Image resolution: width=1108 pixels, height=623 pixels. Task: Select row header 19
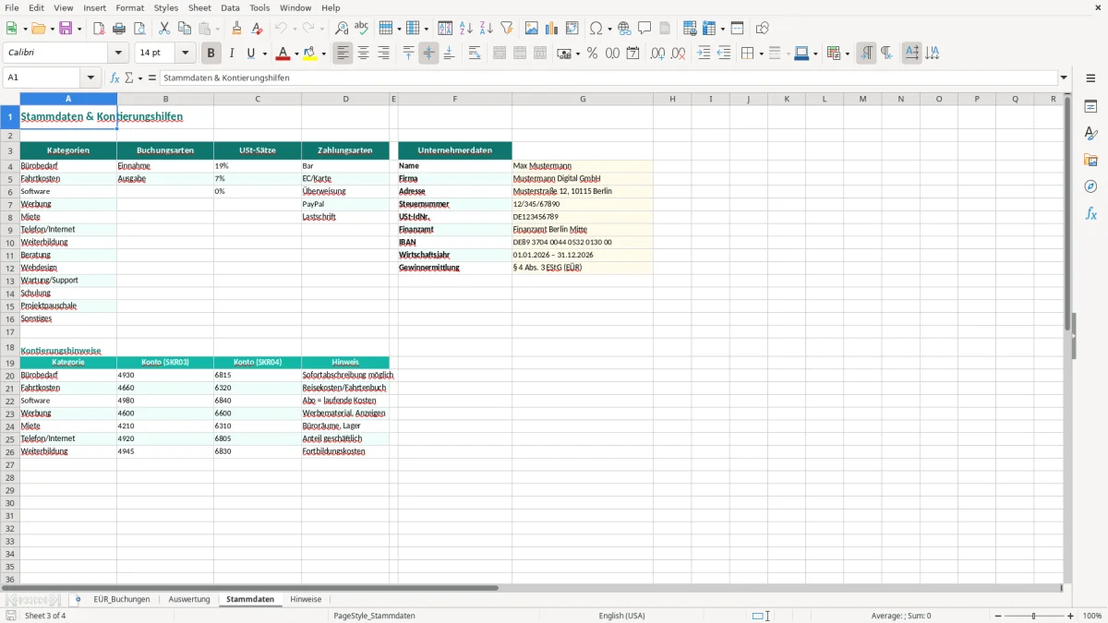pyautogui.click(x=10, y=363)
